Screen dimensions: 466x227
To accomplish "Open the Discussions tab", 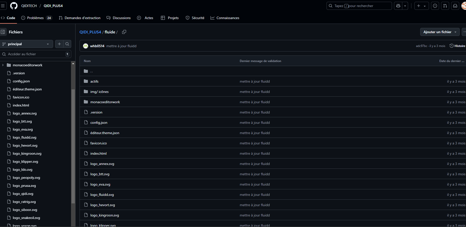I will [x=119, y=18].
